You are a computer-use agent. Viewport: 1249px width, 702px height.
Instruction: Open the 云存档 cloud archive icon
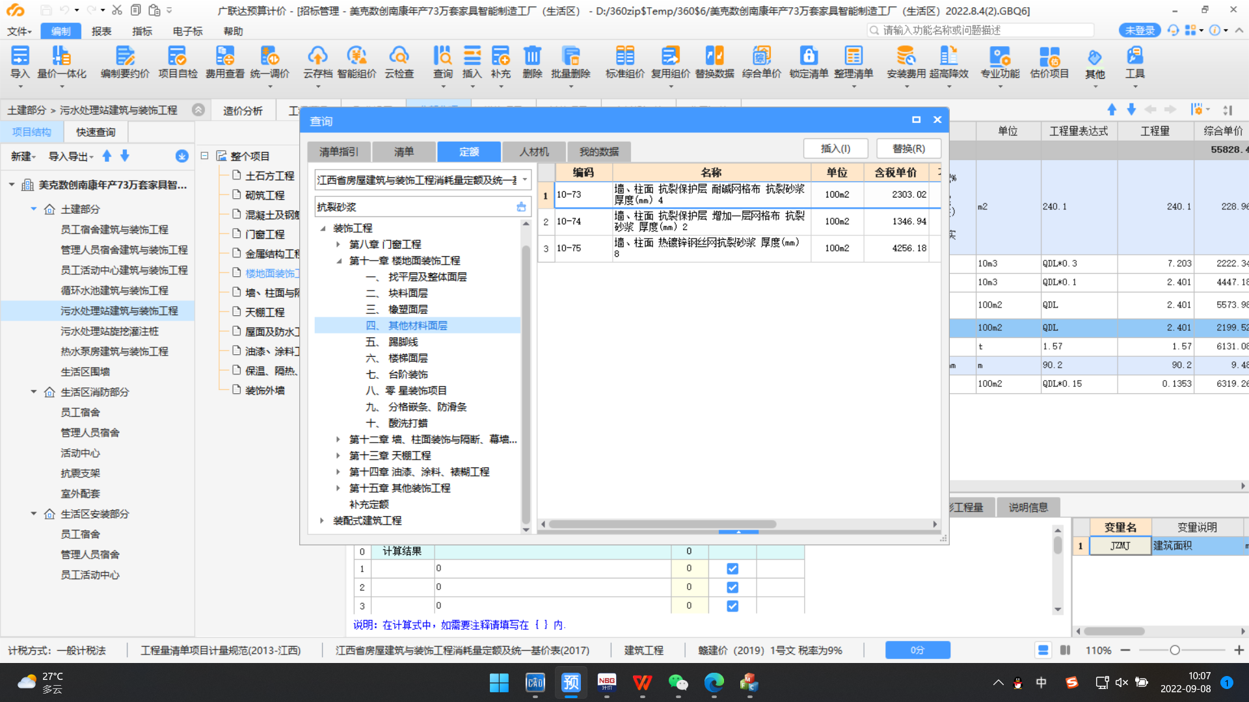[x=317, y=63]
